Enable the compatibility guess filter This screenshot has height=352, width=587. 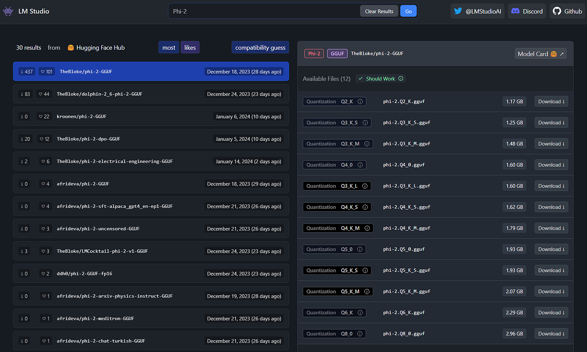point(260,47)
